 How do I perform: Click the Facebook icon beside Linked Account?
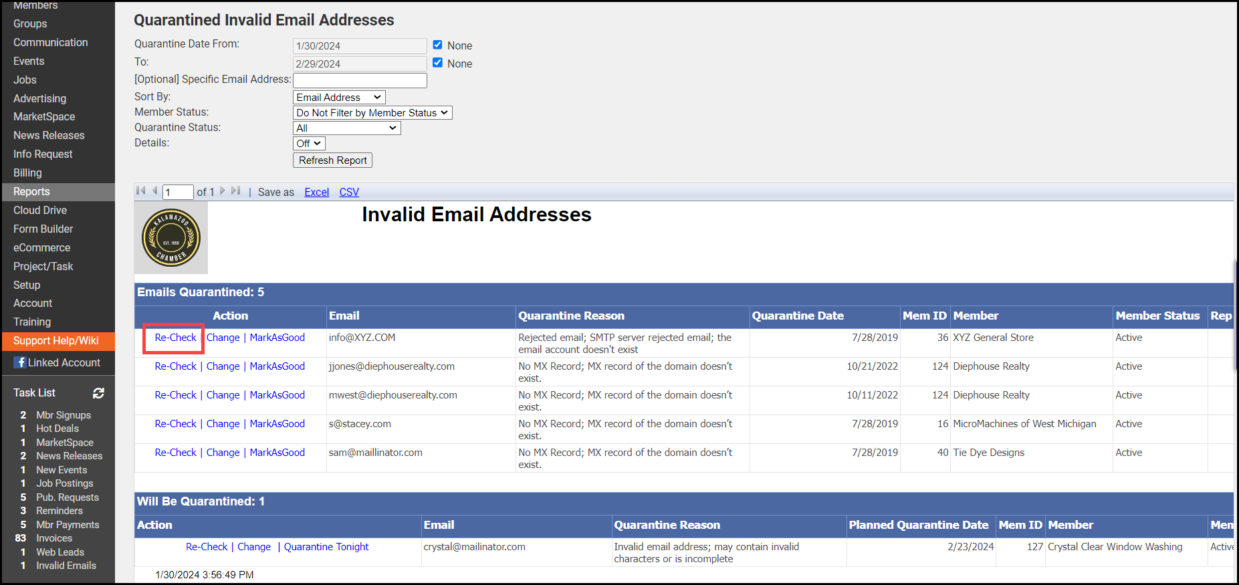point(20,362)
